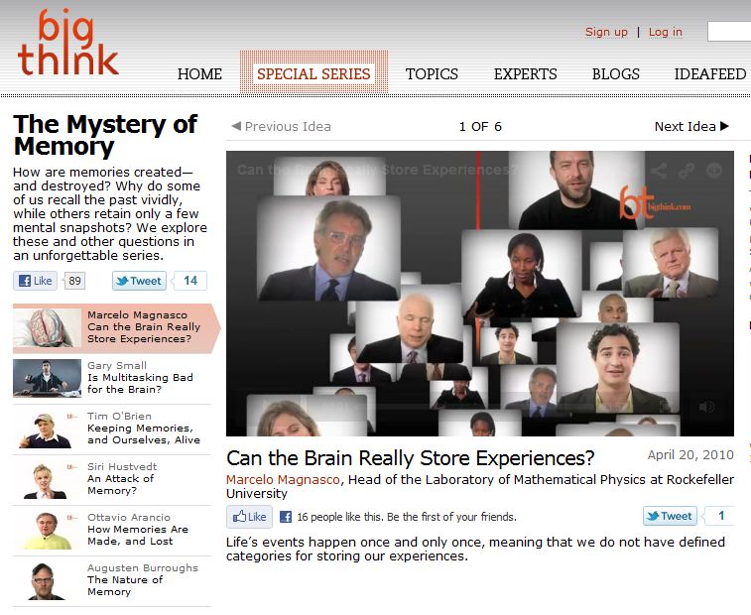
Task: Mute the video using the speaker icon
Action: pyautogui.click(x=706, y=407)
